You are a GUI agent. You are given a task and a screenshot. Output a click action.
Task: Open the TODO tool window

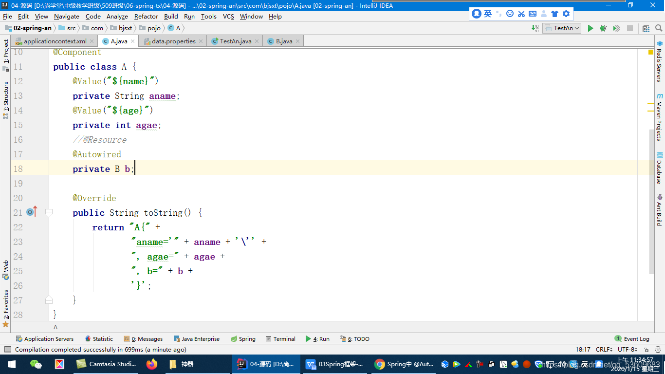(354, 339)
